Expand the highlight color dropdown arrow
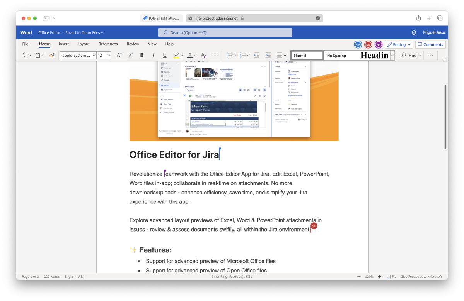Viewport: 464px width, 301px height. 182,56
